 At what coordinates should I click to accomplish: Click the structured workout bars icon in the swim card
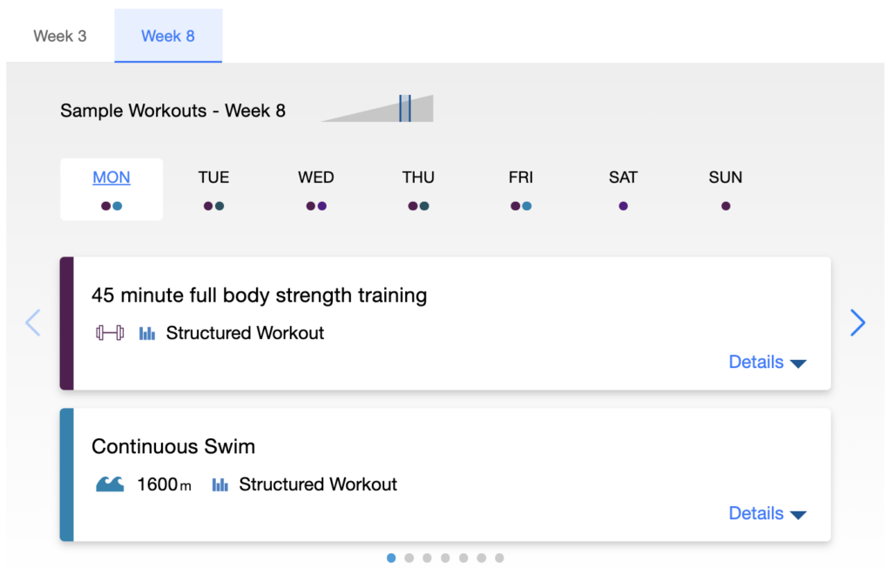pyautogui.click(x=220, y=484)
